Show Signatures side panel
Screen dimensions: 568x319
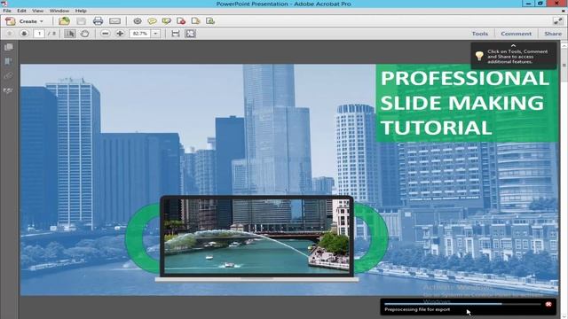click(x=8, y=90)
